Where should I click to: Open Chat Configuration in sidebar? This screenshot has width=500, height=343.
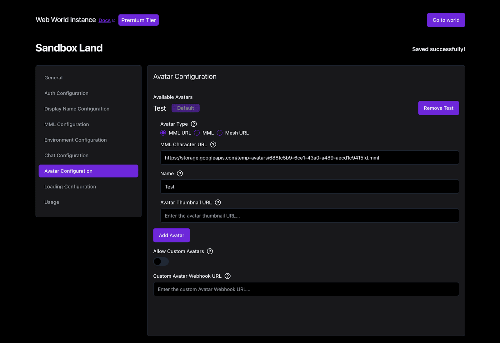pos(66,155)
